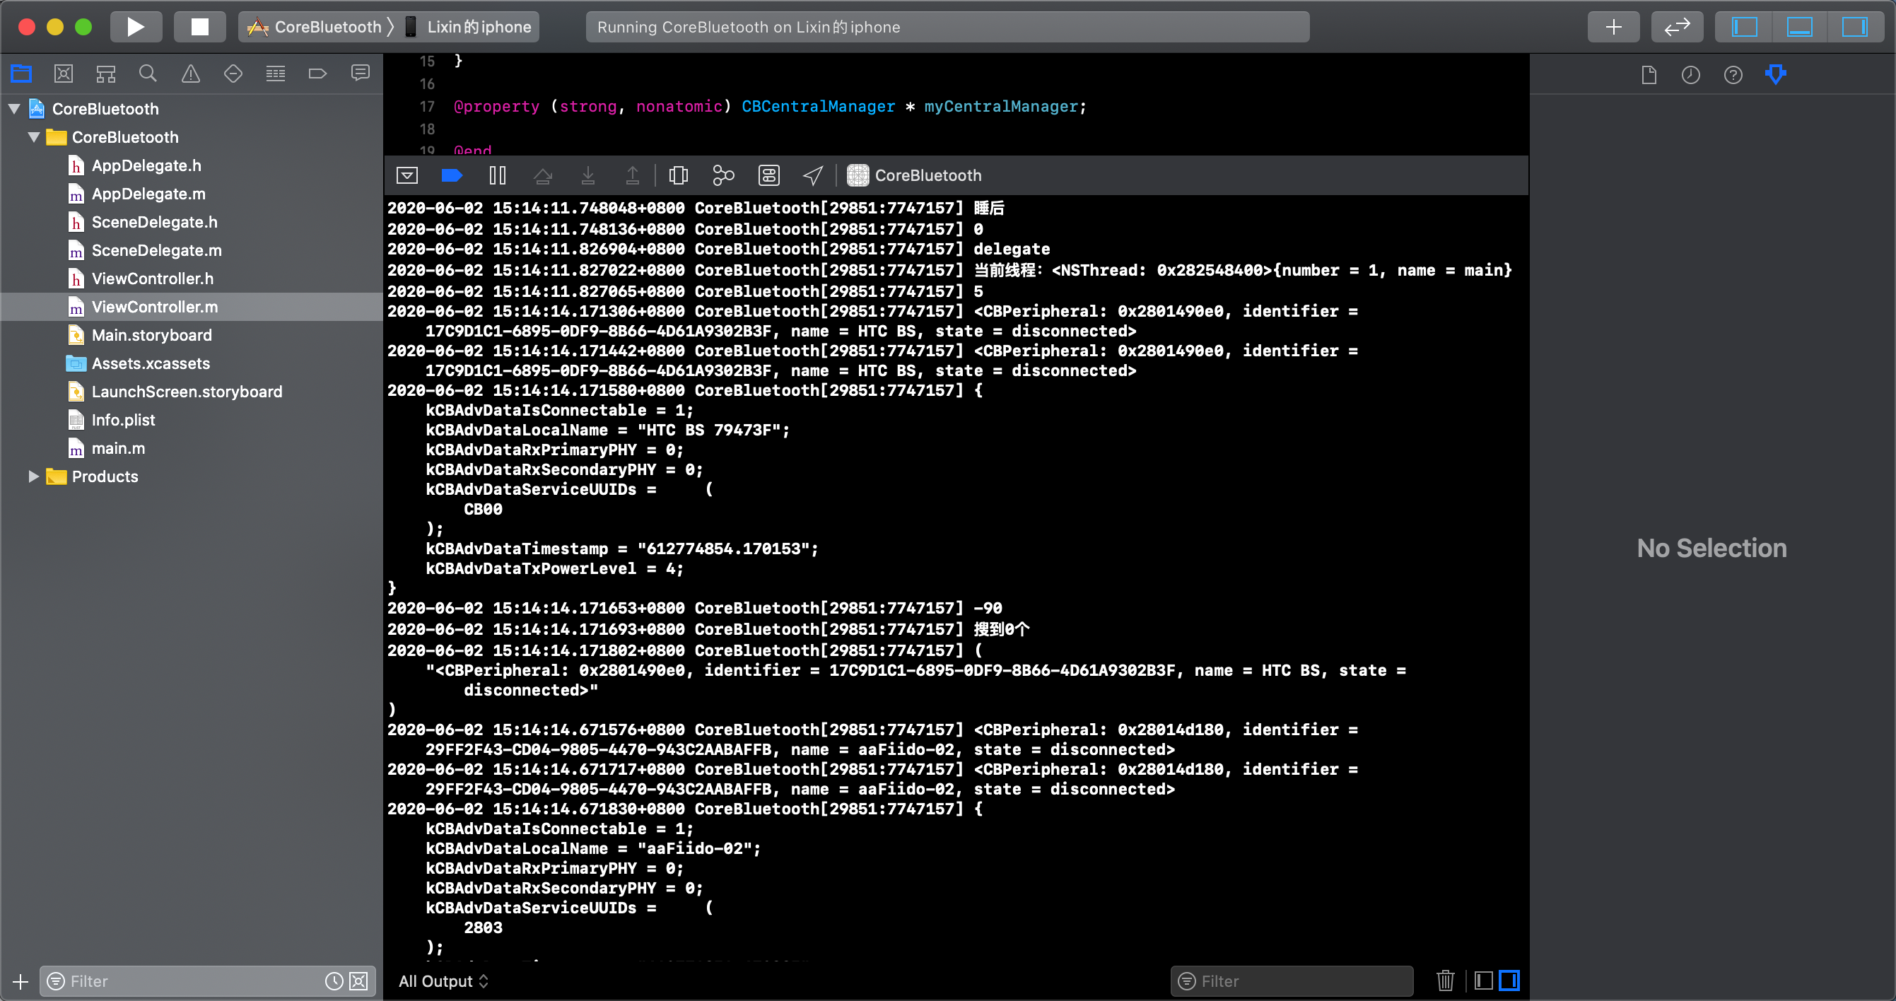Toggle the right inspector panel
Image resolution: width=1896 pixels, height=1001 pixels.
coord(1854,28)
